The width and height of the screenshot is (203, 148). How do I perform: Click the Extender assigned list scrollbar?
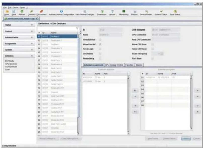(191, 103)
